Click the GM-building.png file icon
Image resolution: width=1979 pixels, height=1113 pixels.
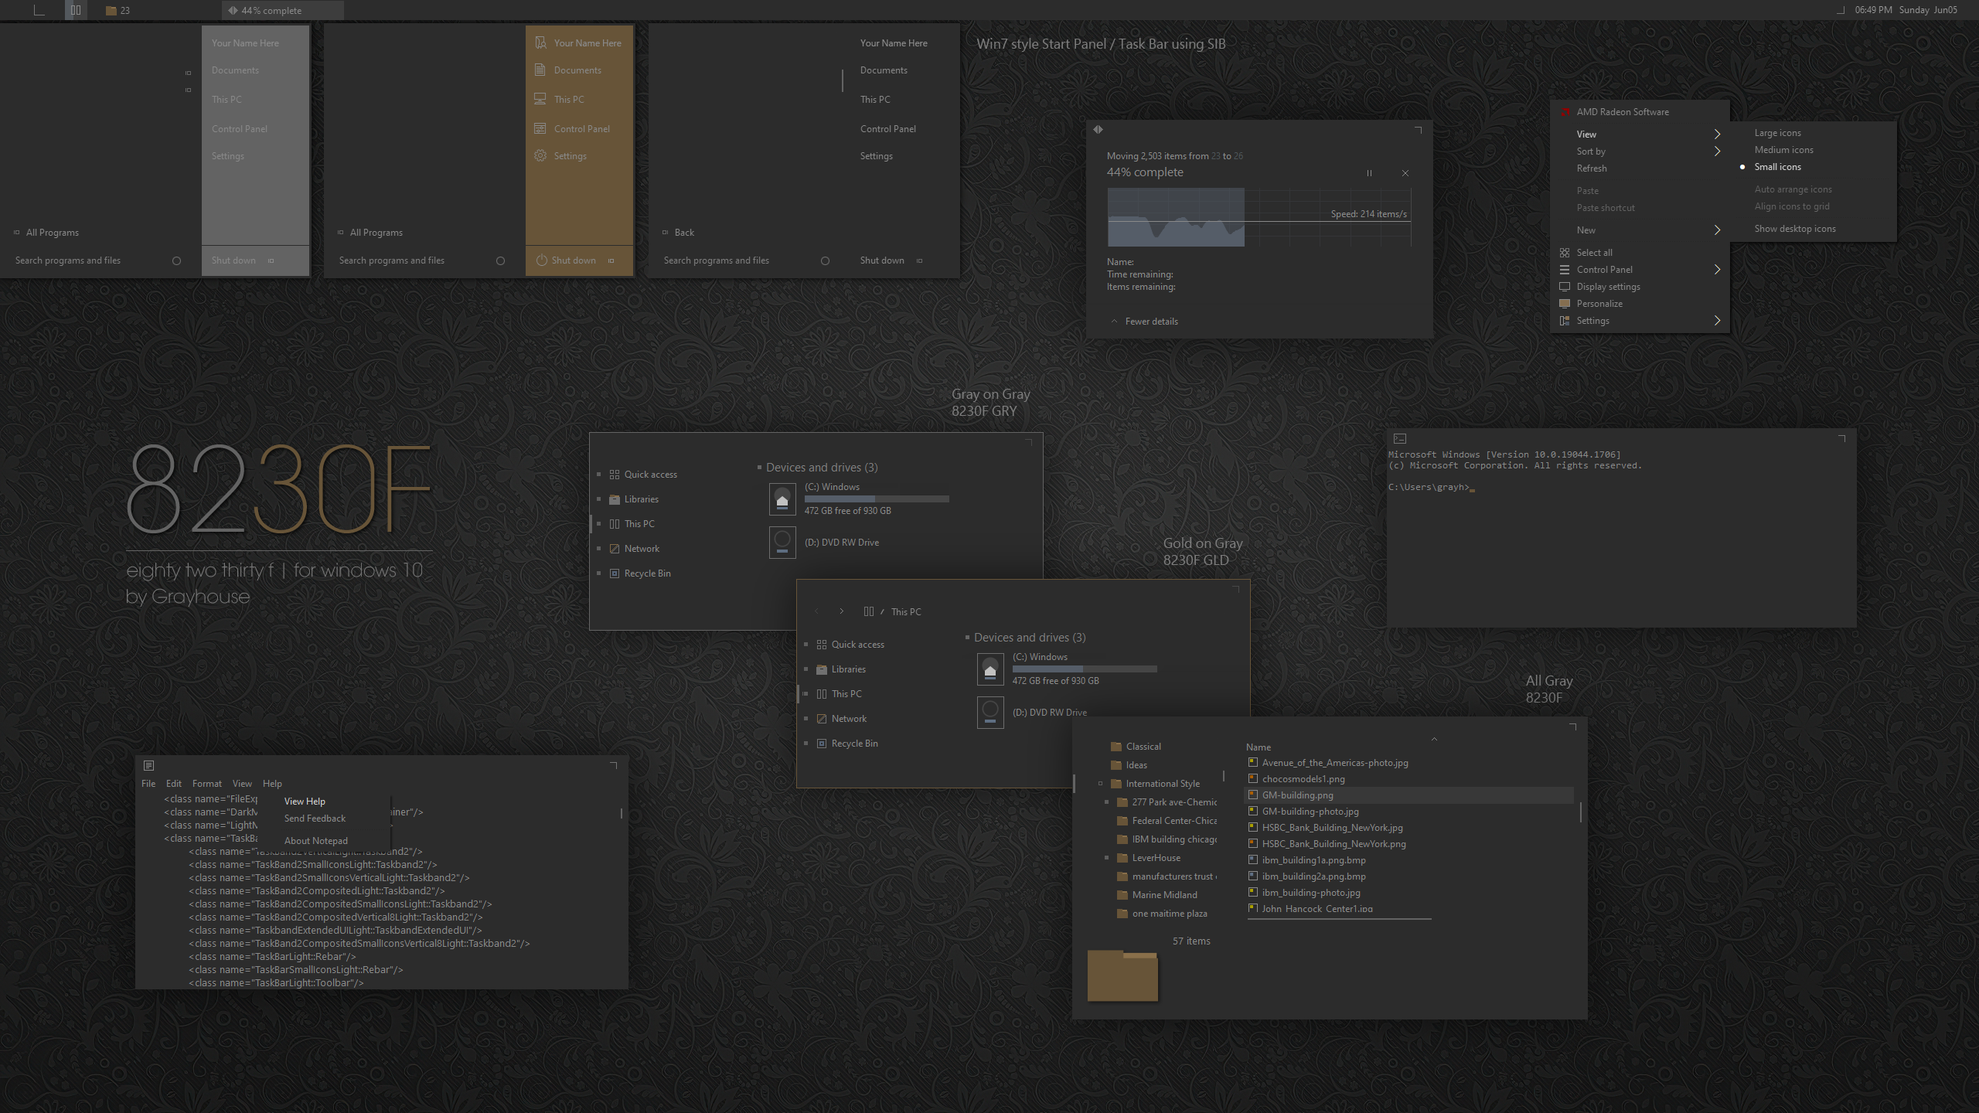click(x=1253, y=795)
